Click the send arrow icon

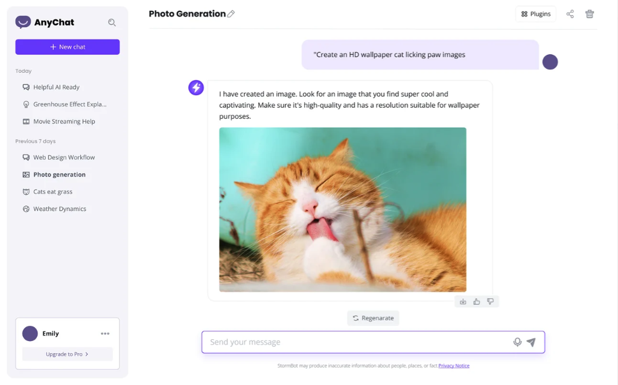531,342
